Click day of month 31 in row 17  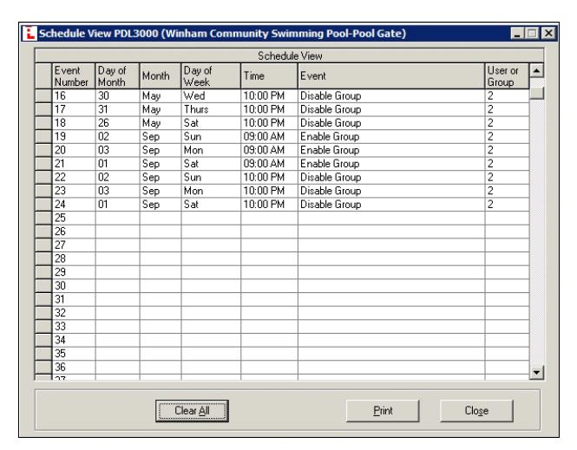tap(117, 109)
